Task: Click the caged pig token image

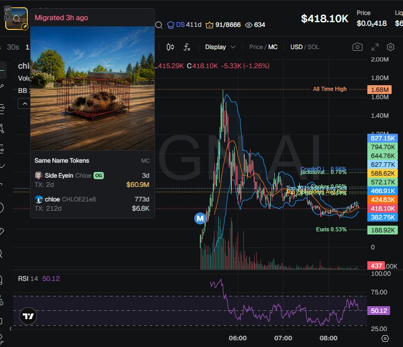Action: point(92,88)
